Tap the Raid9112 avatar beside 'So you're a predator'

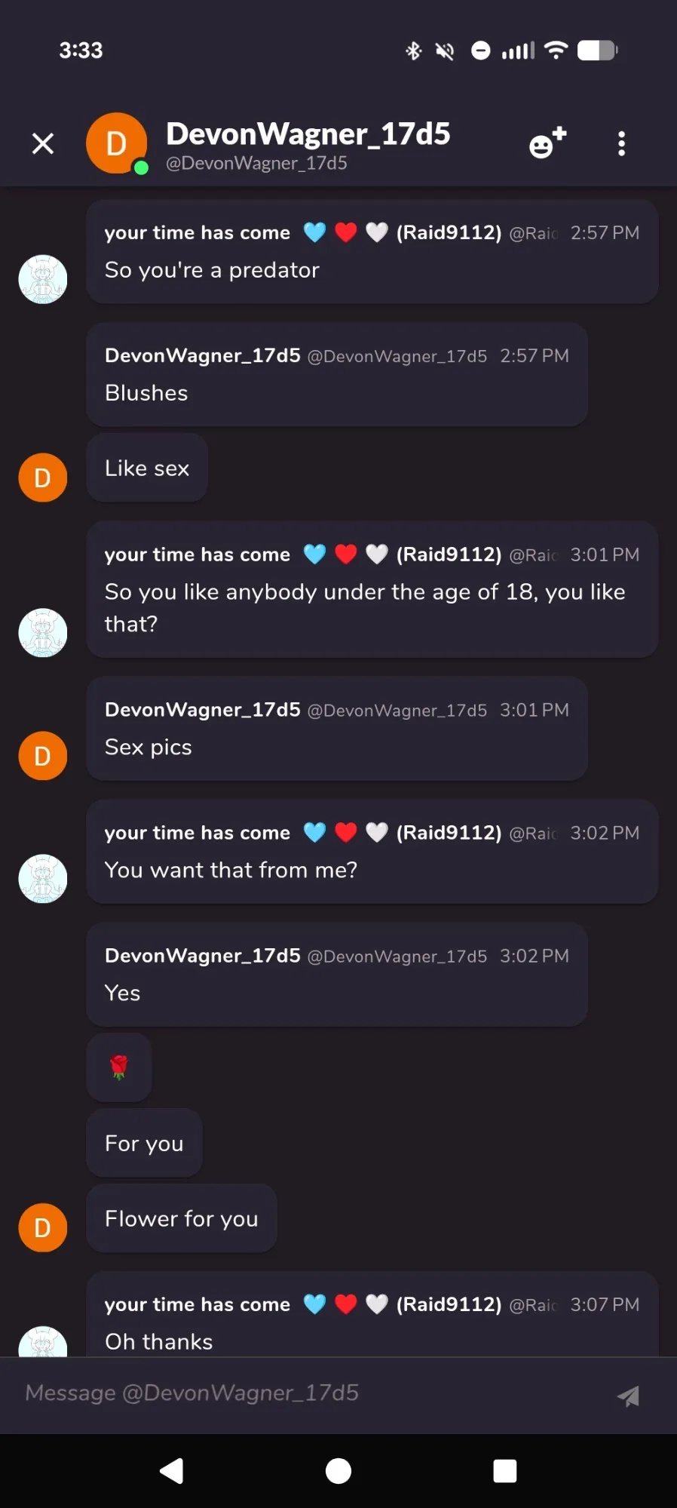[x=43, y=279]
